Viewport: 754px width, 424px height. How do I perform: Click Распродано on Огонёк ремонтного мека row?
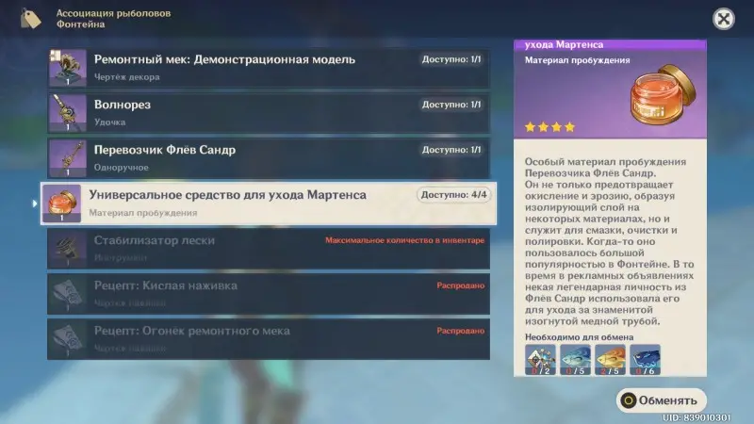tap(460, 331)
